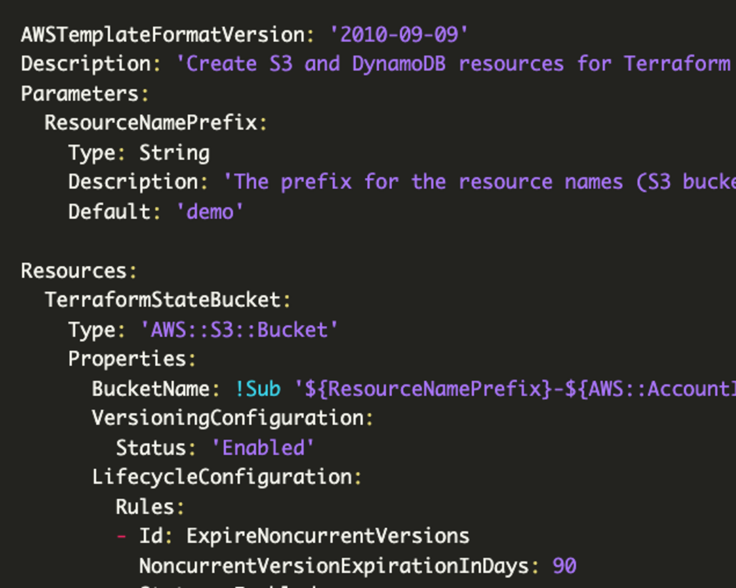Click the Resources section key
This screenshot has height=588, width=736.
[74, 271]
